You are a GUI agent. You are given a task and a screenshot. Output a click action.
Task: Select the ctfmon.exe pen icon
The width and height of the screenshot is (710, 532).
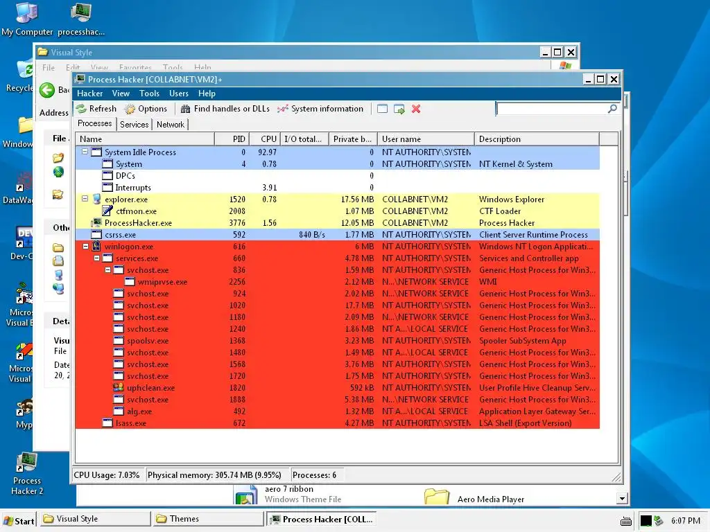coord(107,211)
